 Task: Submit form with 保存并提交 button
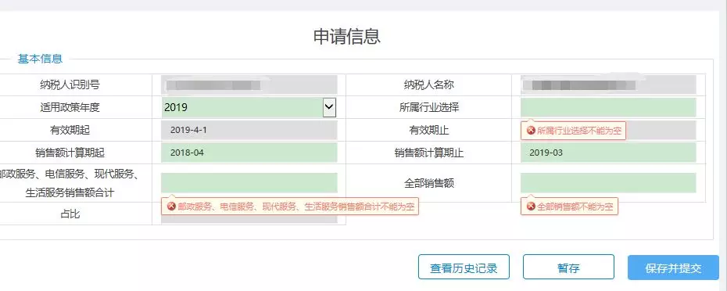[673, 268]
